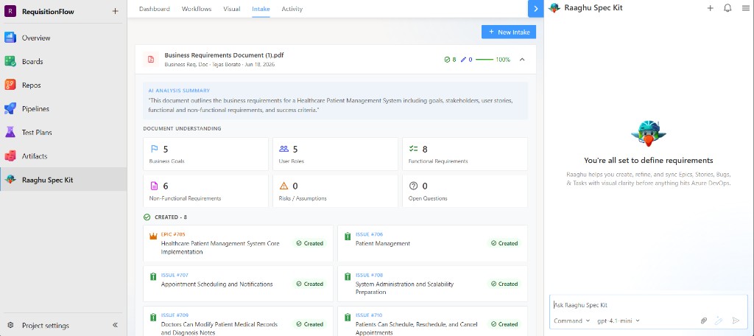Click the green check count 8

(450, 60)
